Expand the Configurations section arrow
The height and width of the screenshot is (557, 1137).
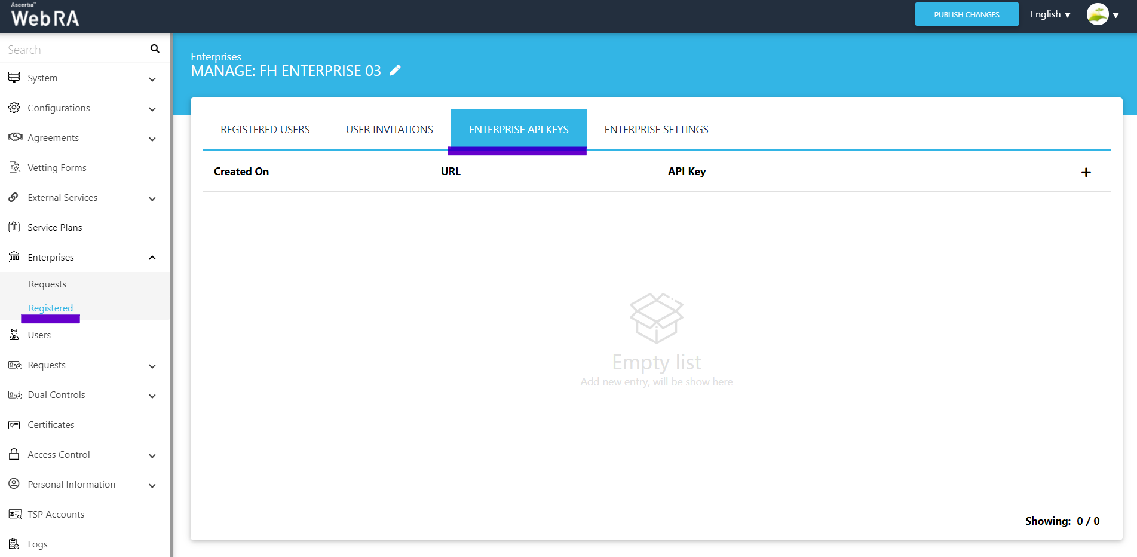pos(152,109)
